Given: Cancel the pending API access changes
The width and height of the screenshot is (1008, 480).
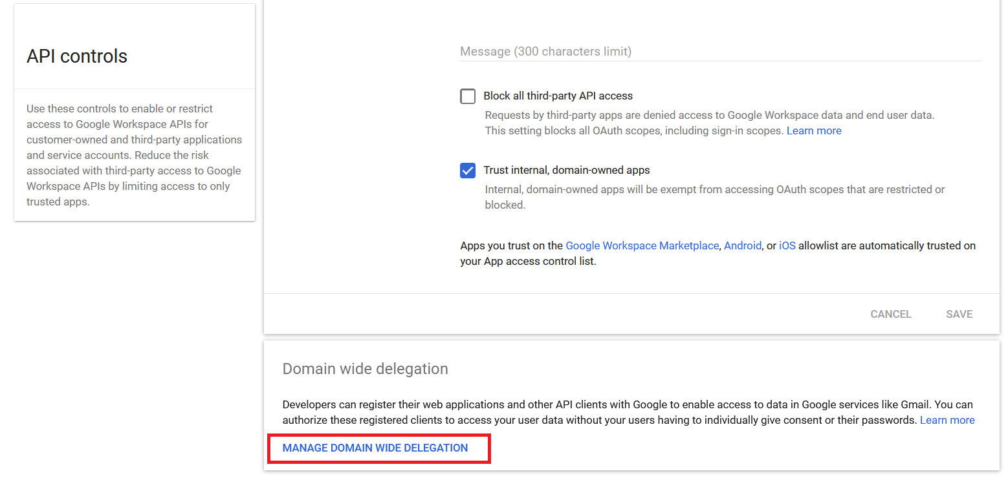Looking at the screenshot, I should coord(890,314).
